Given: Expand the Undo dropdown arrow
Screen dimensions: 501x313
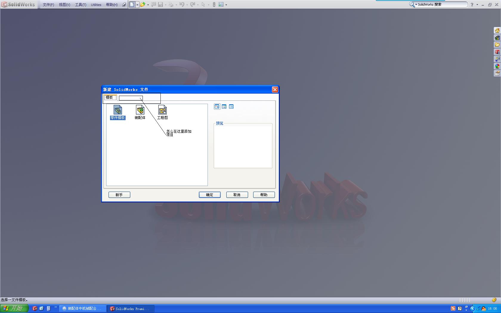Looking at the screenshot, I should tap(187, 5).
